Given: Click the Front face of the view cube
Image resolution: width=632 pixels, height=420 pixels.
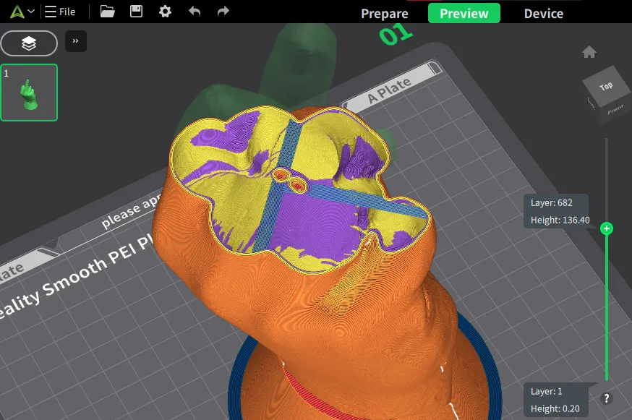Looking at the screenshot, I should [x=615, y=110].
